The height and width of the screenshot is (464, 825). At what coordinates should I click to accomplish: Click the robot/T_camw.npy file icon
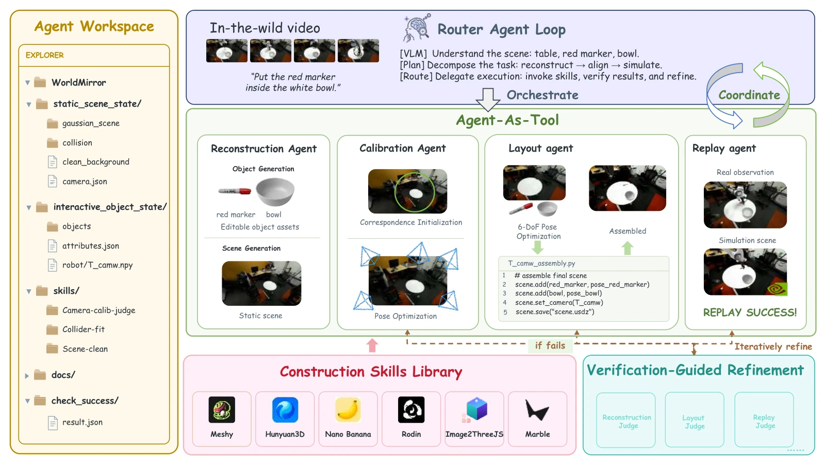53,265
